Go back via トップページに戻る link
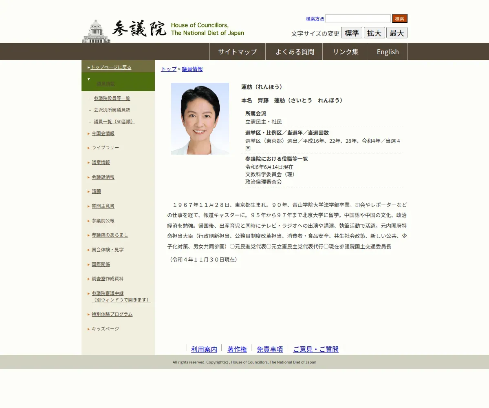This screenshot has height=408, width=489. coord(111,67)
